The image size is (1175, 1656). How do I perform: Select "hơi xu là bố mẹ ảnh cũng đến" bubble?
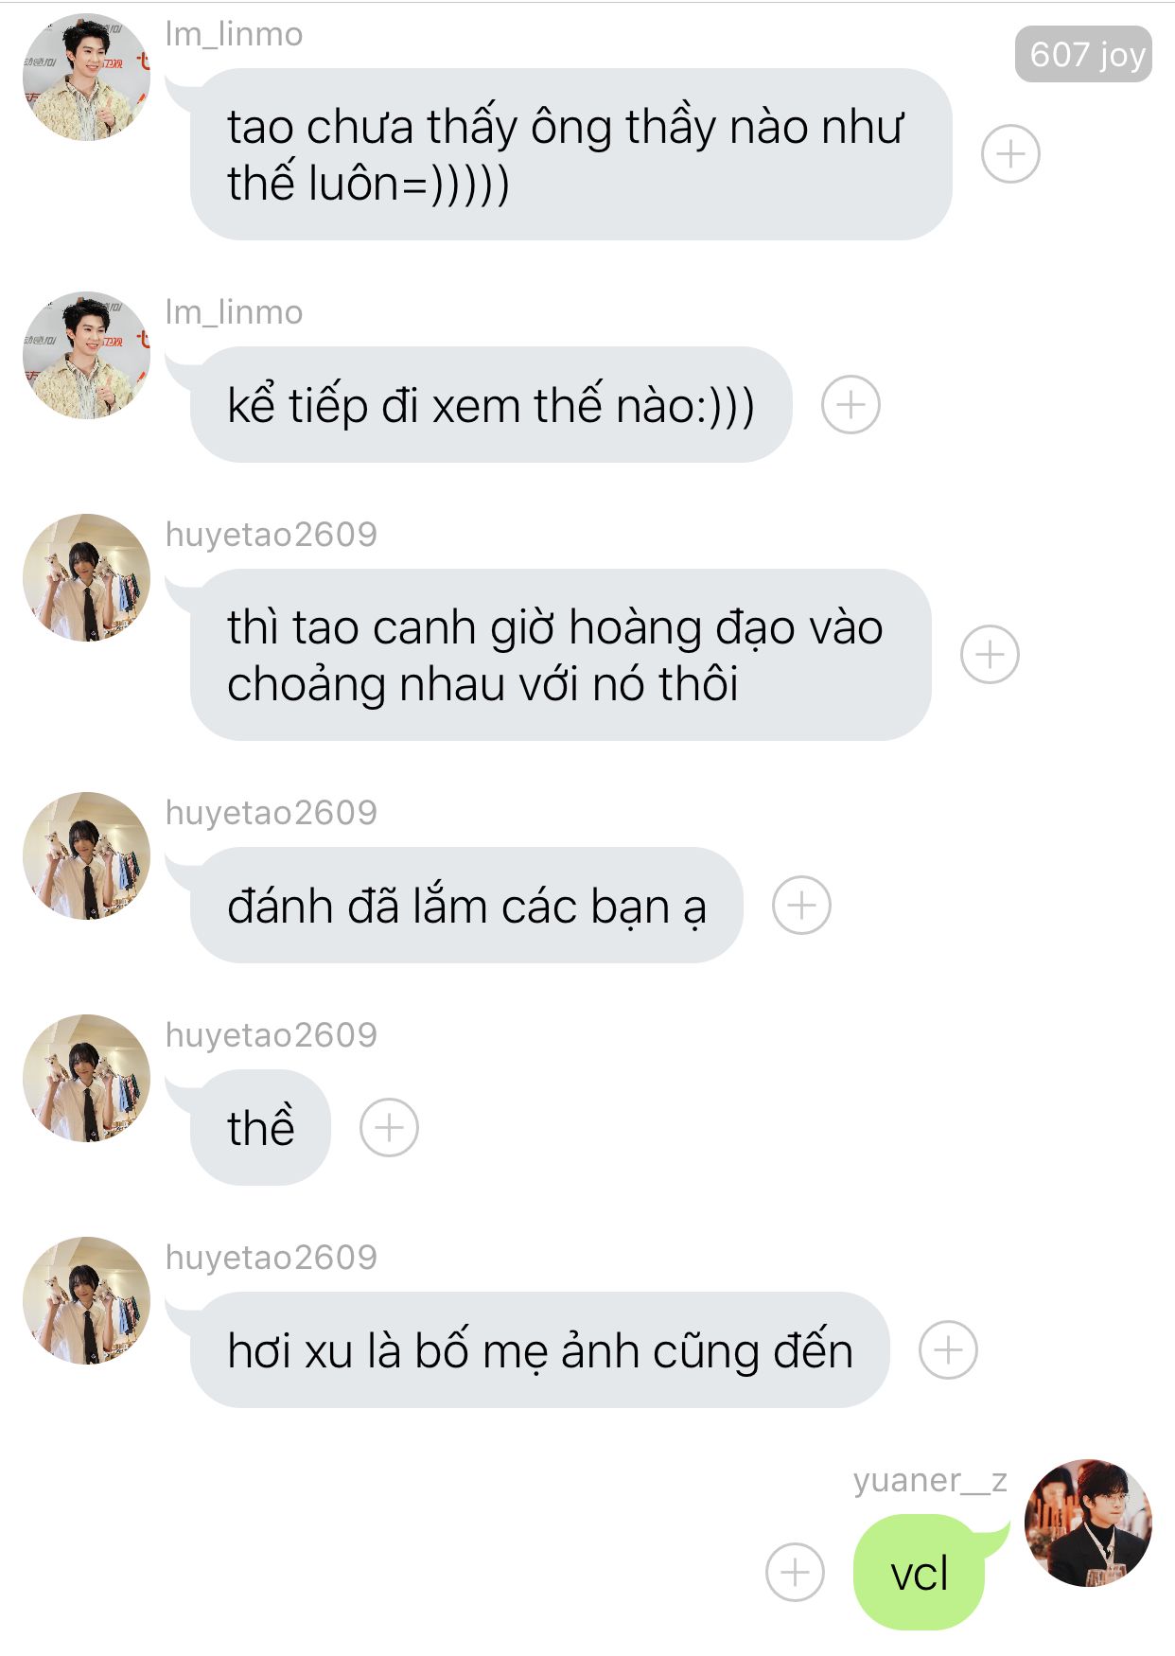point(539,1349)
